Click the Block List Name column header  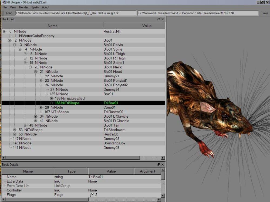[53, 26]
